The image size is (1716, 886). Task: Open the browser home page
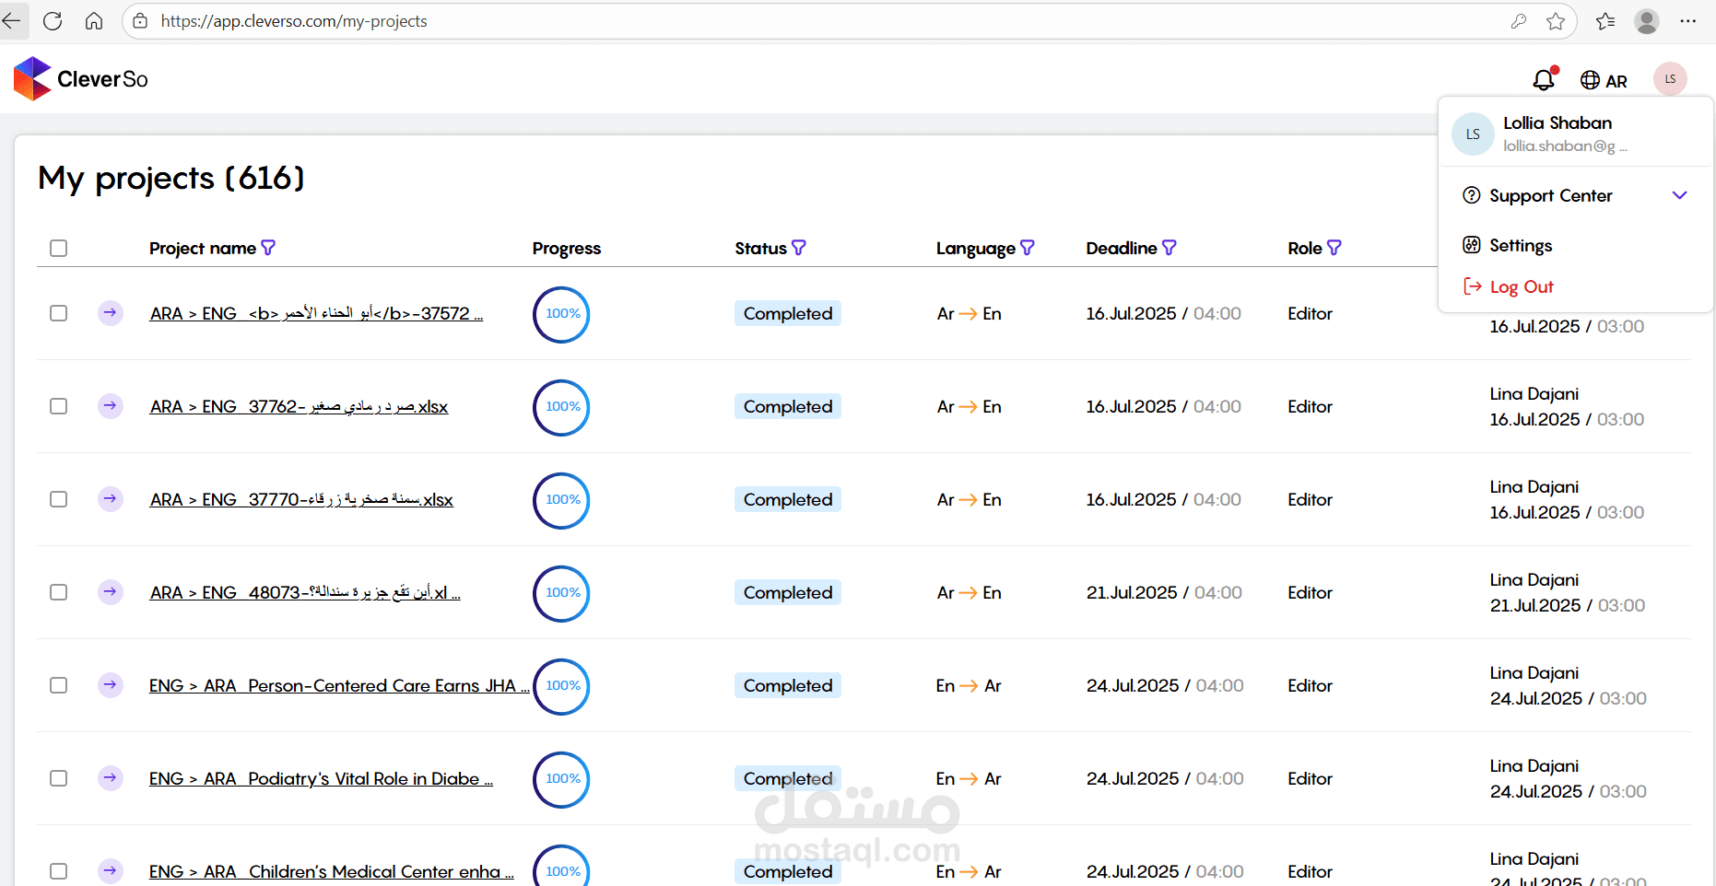click(94, 20)
